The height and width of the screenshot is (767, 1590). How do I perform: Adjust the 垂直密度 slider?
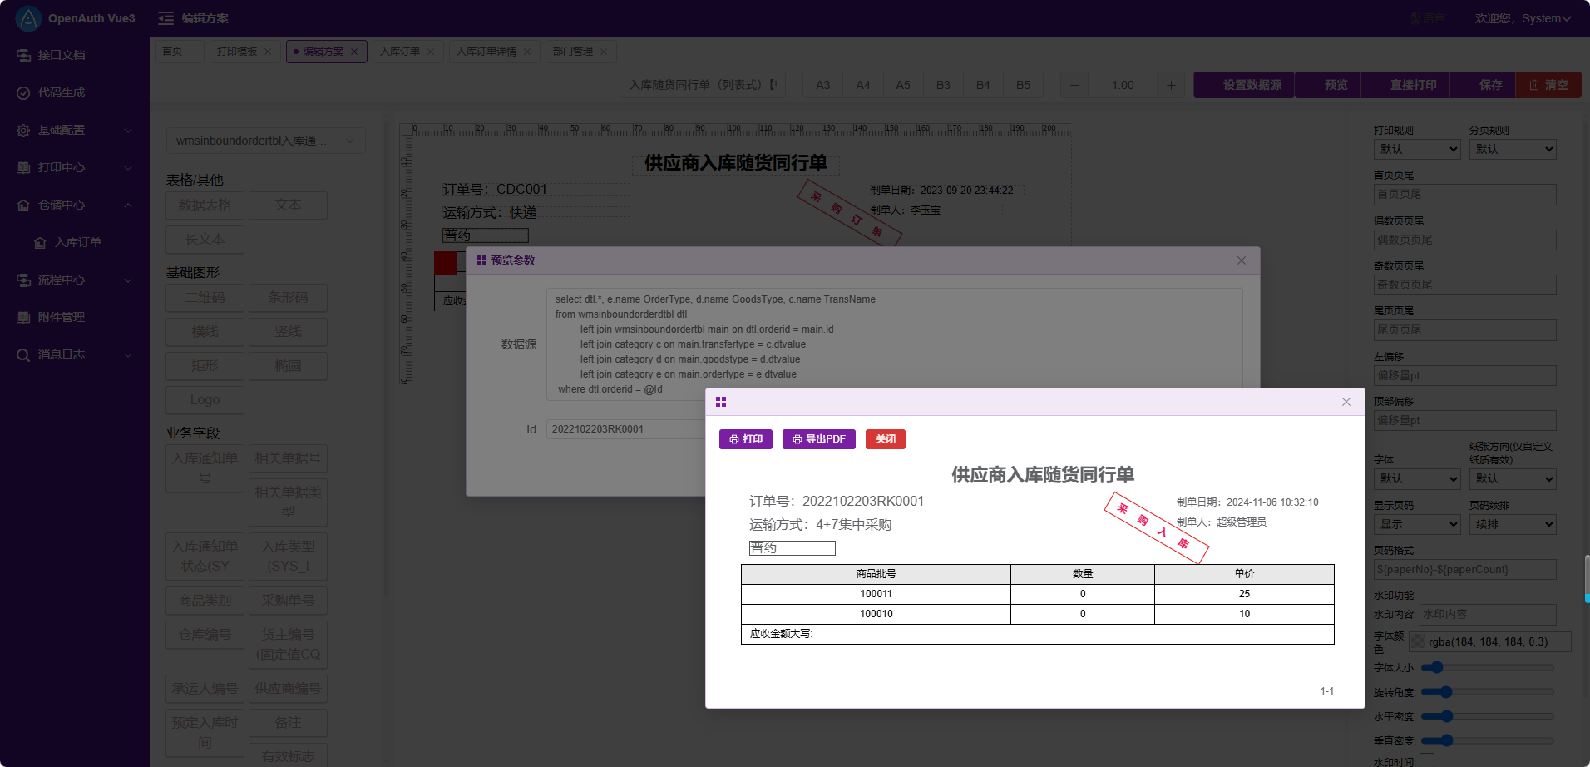point(1488,740)
